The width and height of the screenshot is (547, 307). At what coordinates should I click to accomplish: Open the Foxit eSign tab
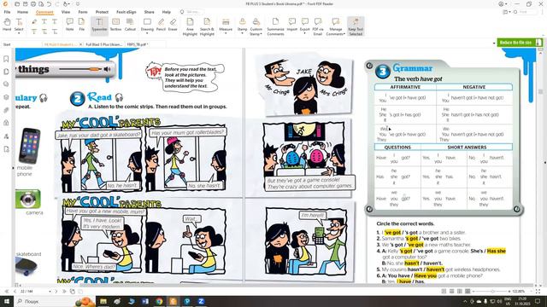click(x=126, y=12)
